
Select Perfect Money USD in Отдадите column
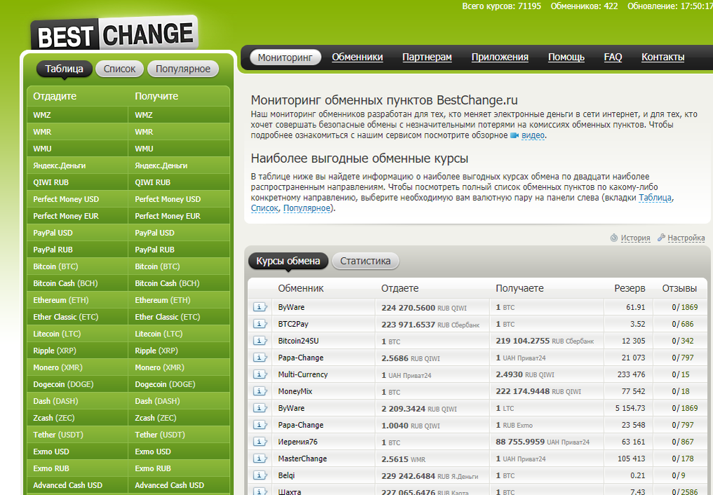click(77, 199)
